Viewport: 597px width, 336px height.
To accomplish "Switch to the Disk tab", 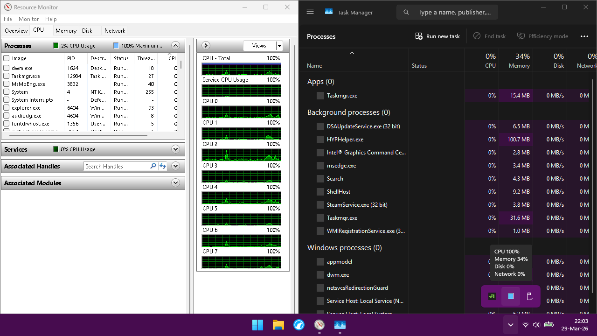I will coord(87,31).
